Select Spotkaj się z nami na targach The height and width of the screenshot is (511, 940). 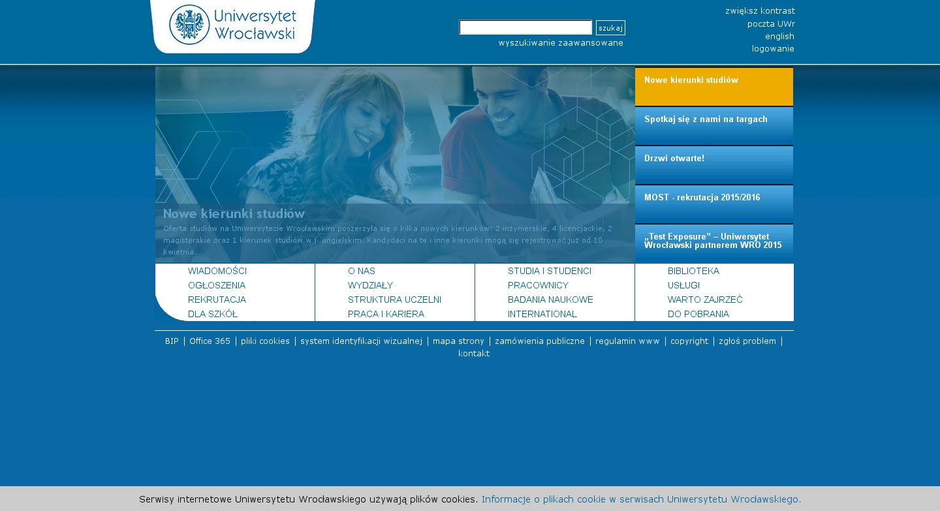pos(713,126)
